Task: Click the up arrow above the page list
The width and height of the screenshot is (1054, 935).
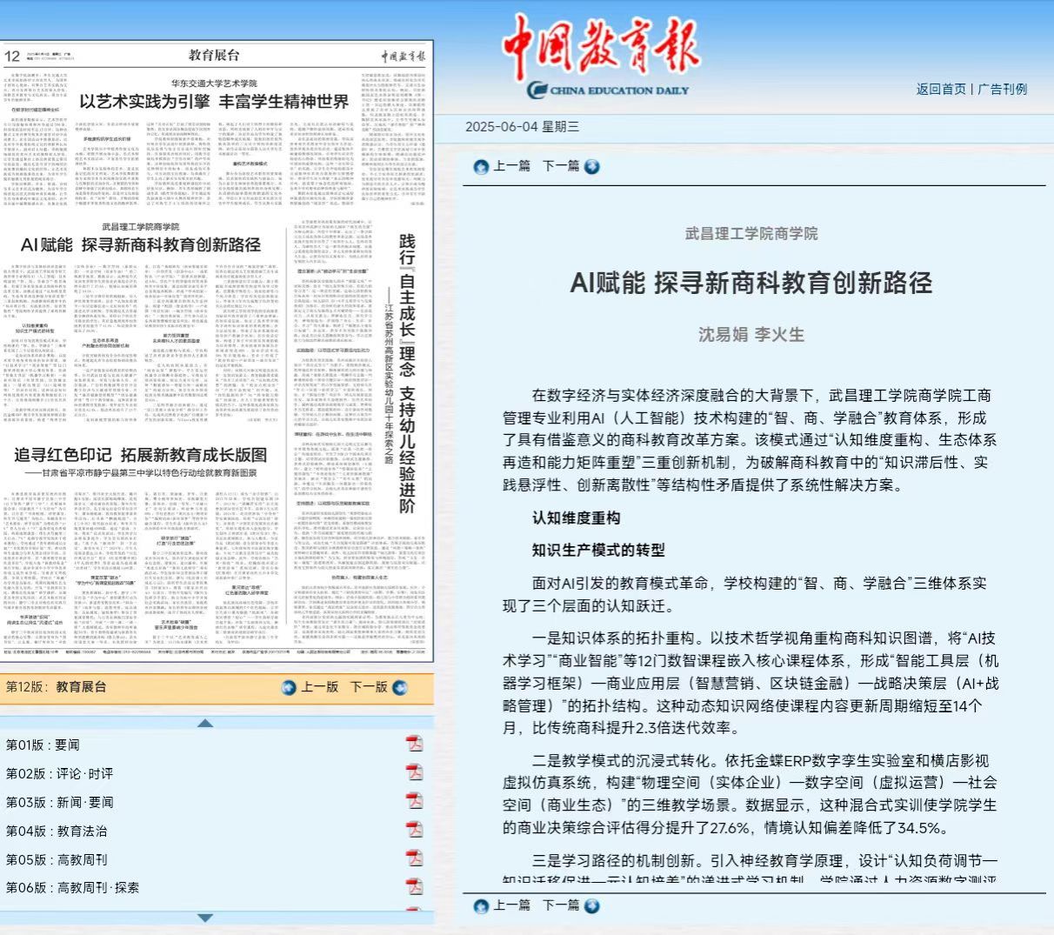Action: pyautogui.click(x=205, y=723)
